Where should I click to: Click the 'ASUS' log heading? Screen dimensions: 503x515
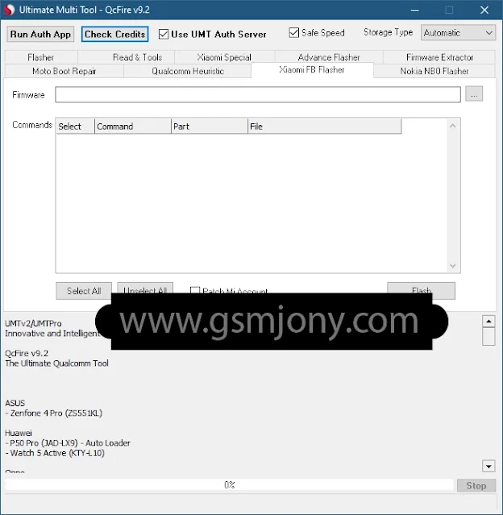tap(15, 403)
